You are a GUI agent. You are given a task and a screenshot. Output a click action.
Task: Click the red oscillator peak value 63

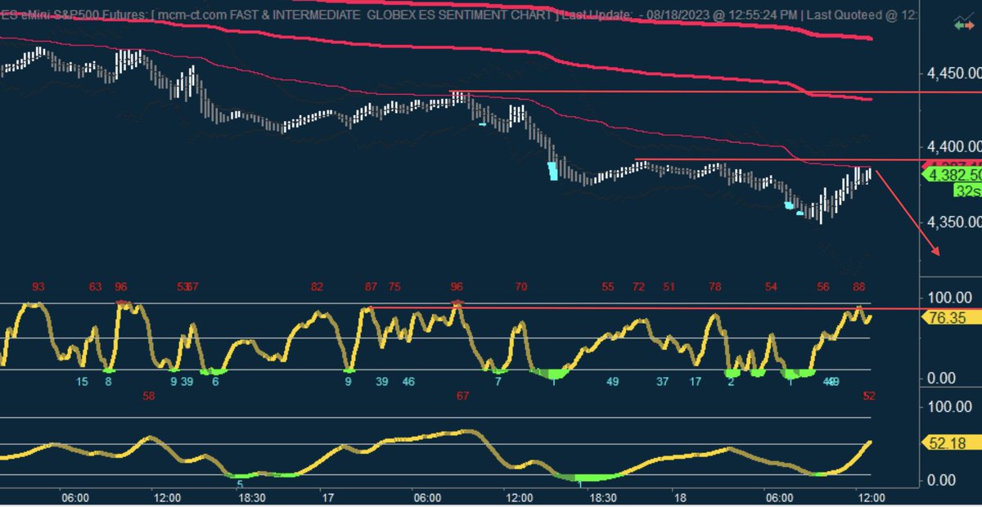pyautogui.click(x=96, y=287)
